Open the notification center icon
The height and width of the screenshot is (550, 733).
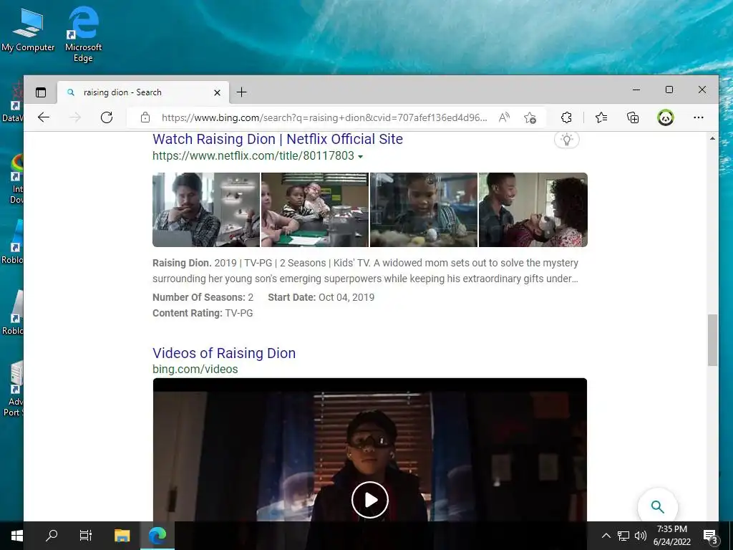click(x=710, y=536)
